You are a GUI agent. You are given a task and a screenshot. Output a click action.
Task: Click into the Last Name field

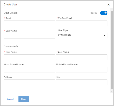(x=82, y=57)
